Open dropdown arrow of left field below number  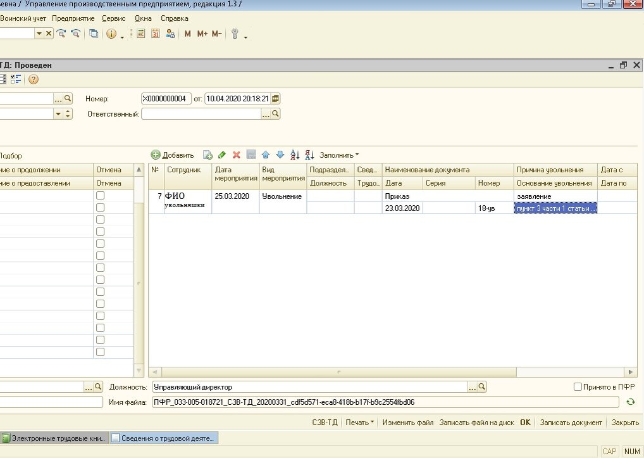(x=58, y=113)
